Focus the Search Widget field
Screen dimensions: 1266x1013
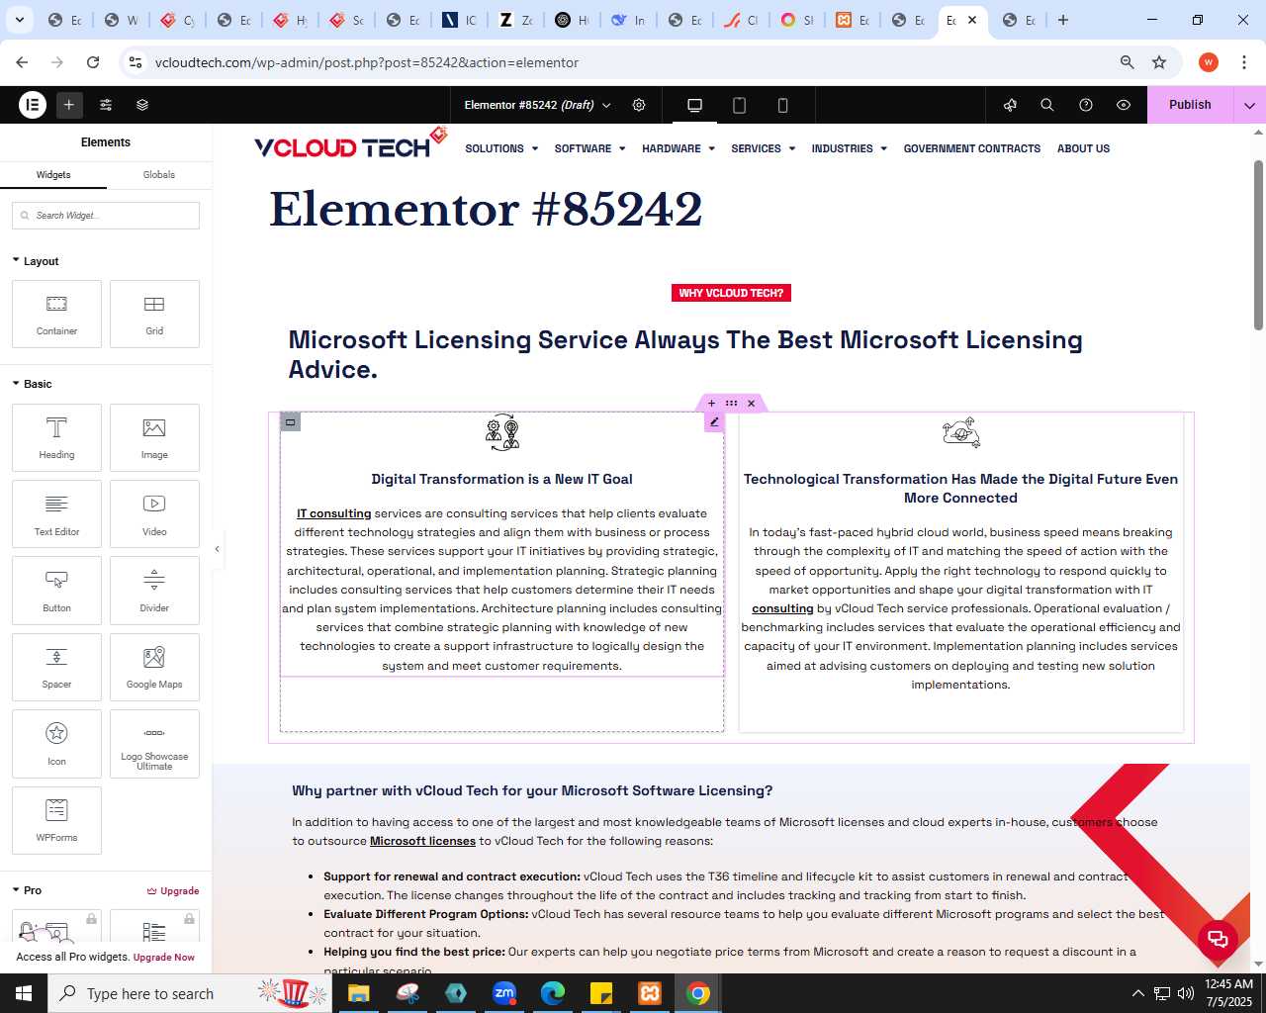[x=106, y=216]
